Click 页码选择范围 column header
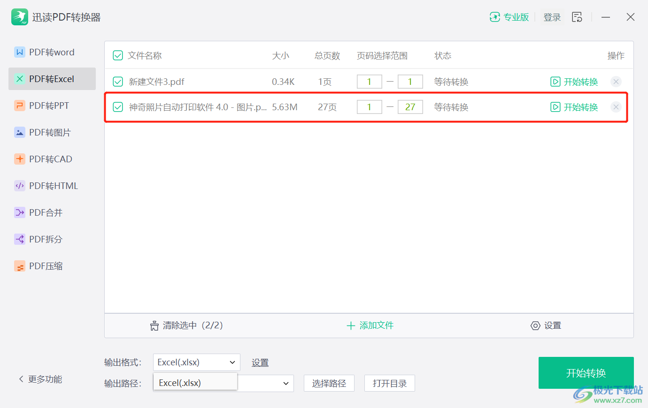The width and height of the screenshot is (648, 408). point(382,56)
